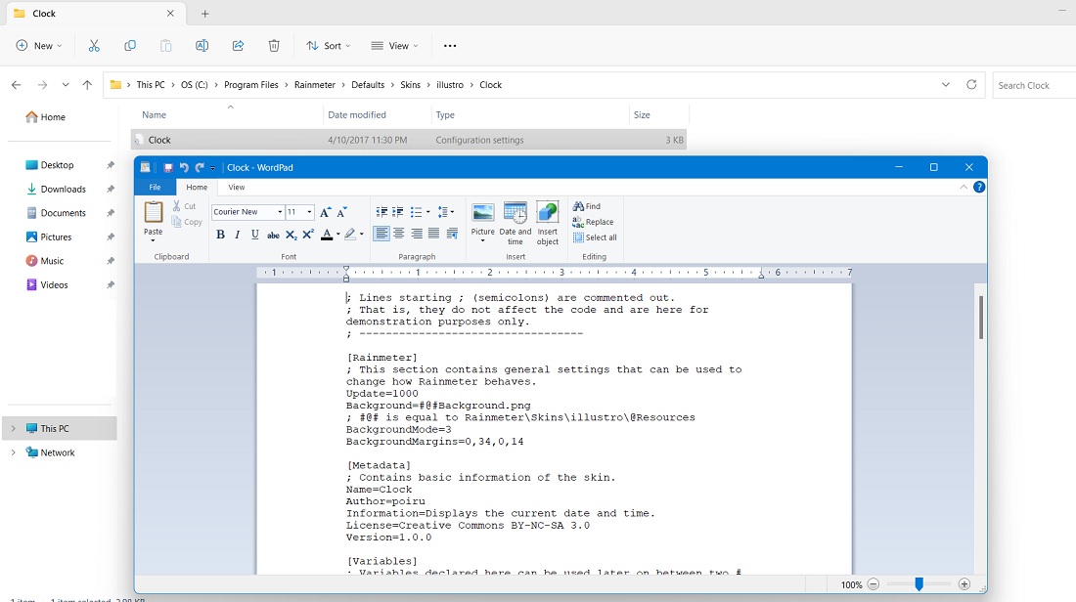
Task: Select the subscript icon
Action: pos(291,235)
